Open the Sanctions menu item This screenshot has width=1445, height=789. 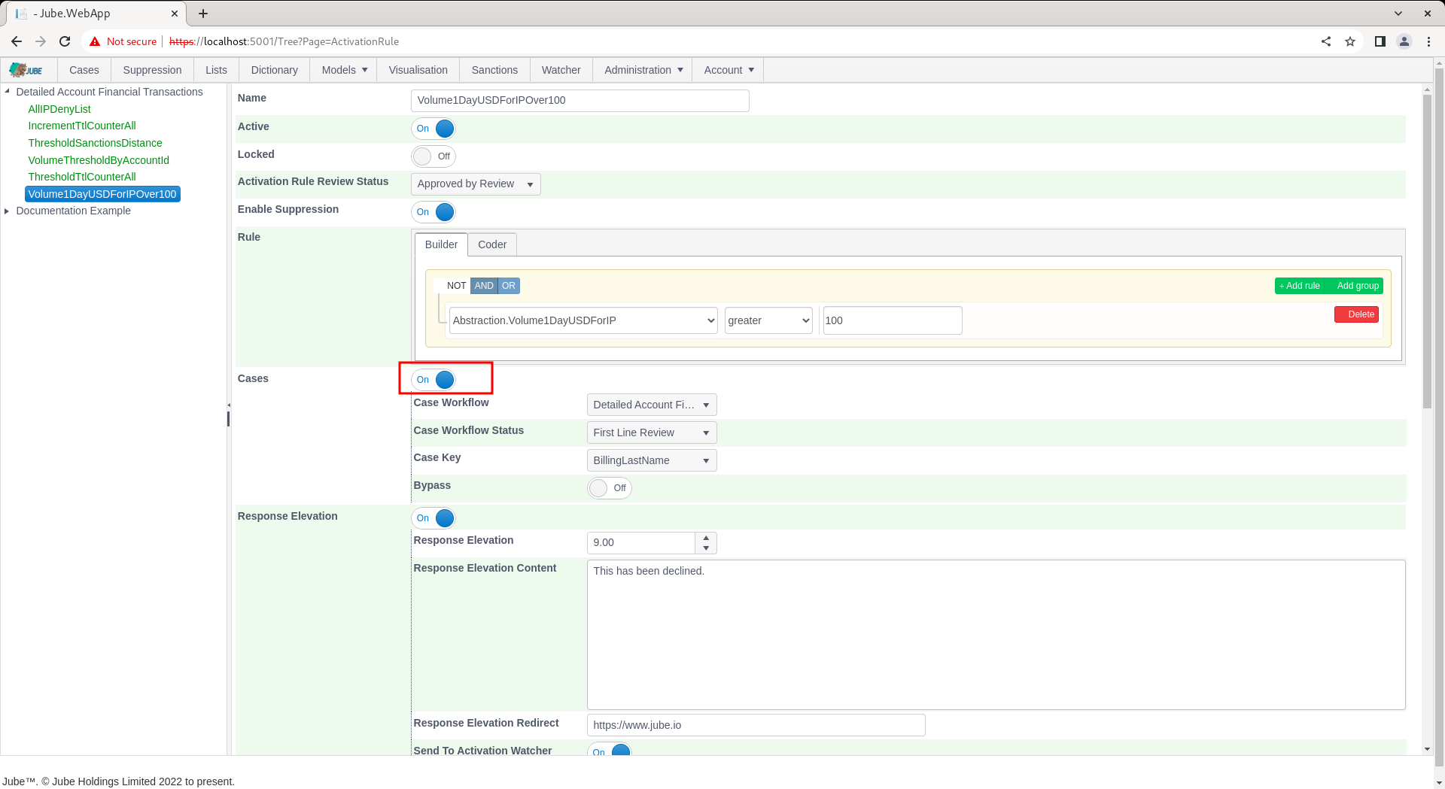point(494,70)
